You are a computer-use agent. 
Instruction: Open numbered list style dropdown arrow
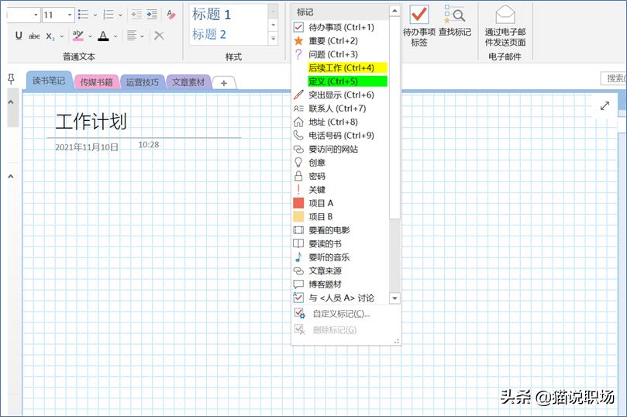(x=120, y=16)
